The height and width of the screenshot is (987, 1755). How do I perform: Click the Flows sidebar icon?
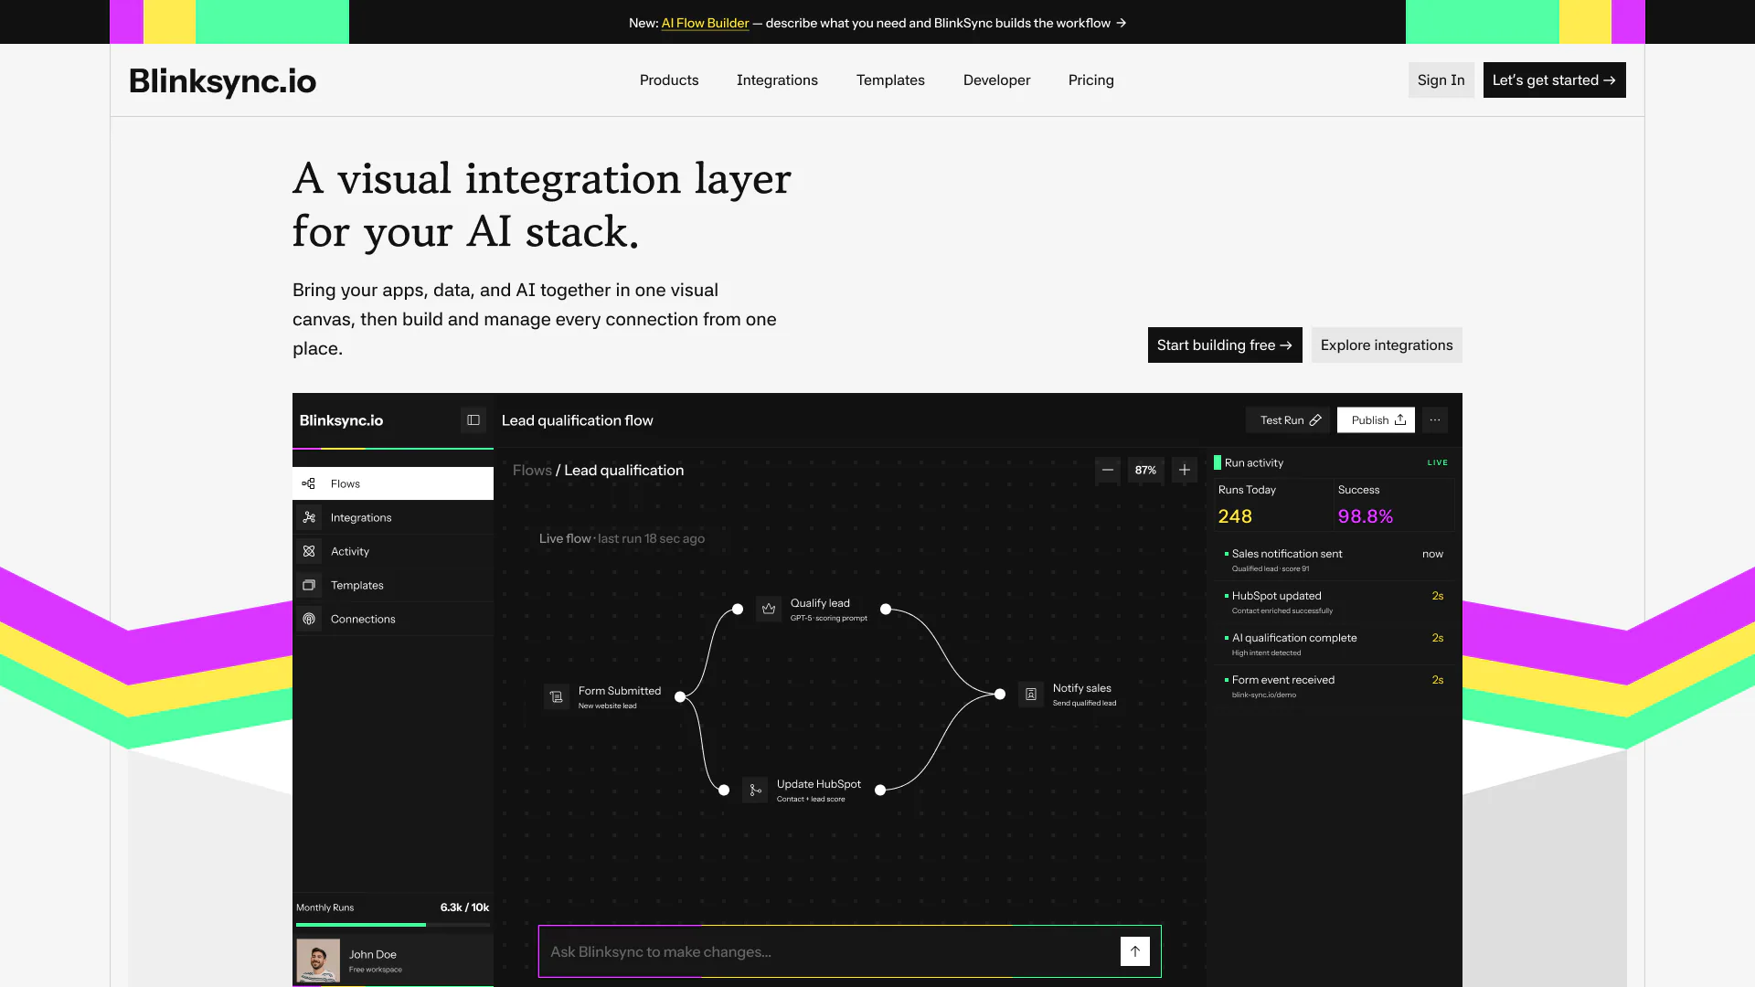coord(309,483)
